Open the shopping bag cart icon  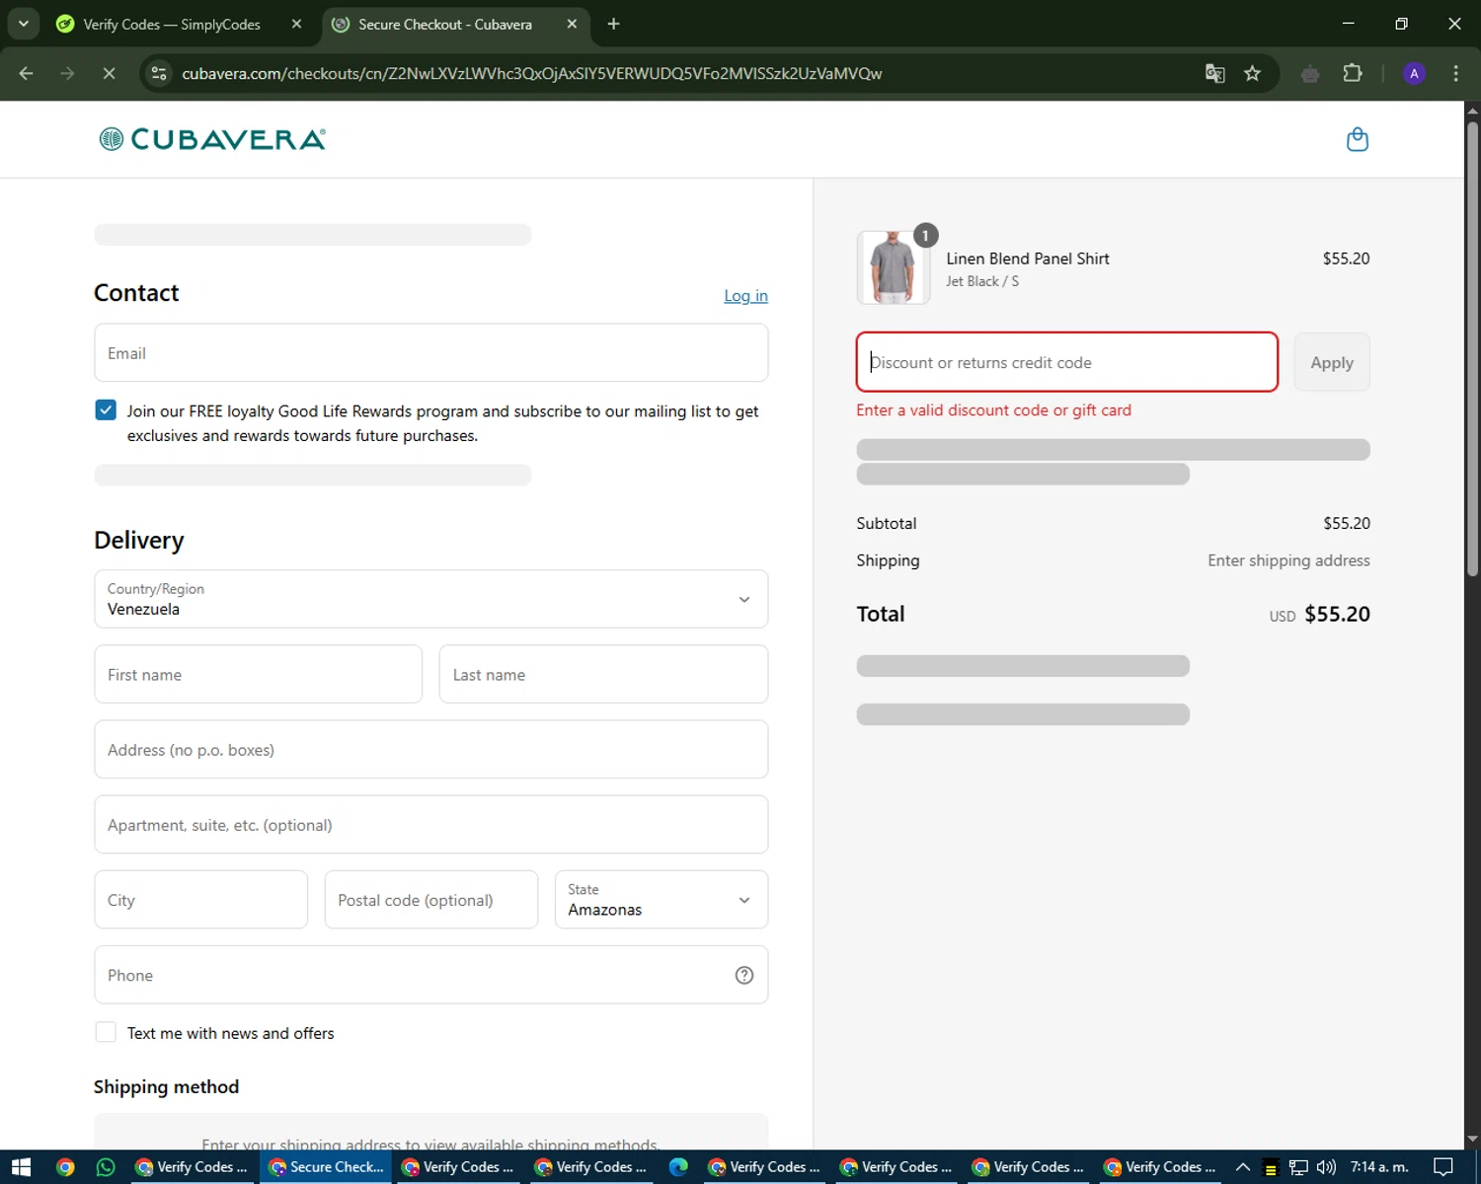pyautogui.click(x=1358, y=139)
